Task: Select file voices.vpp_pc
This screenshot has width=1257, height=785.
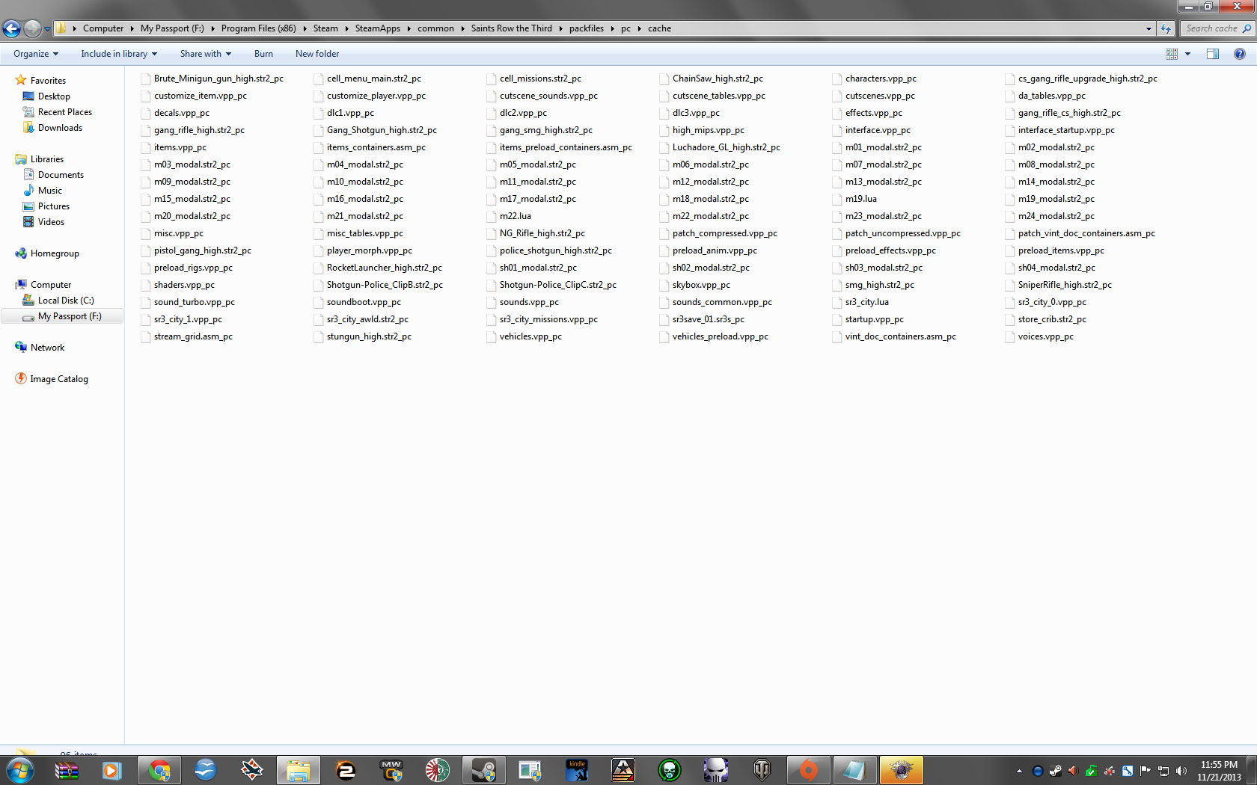Action: 1045,336
